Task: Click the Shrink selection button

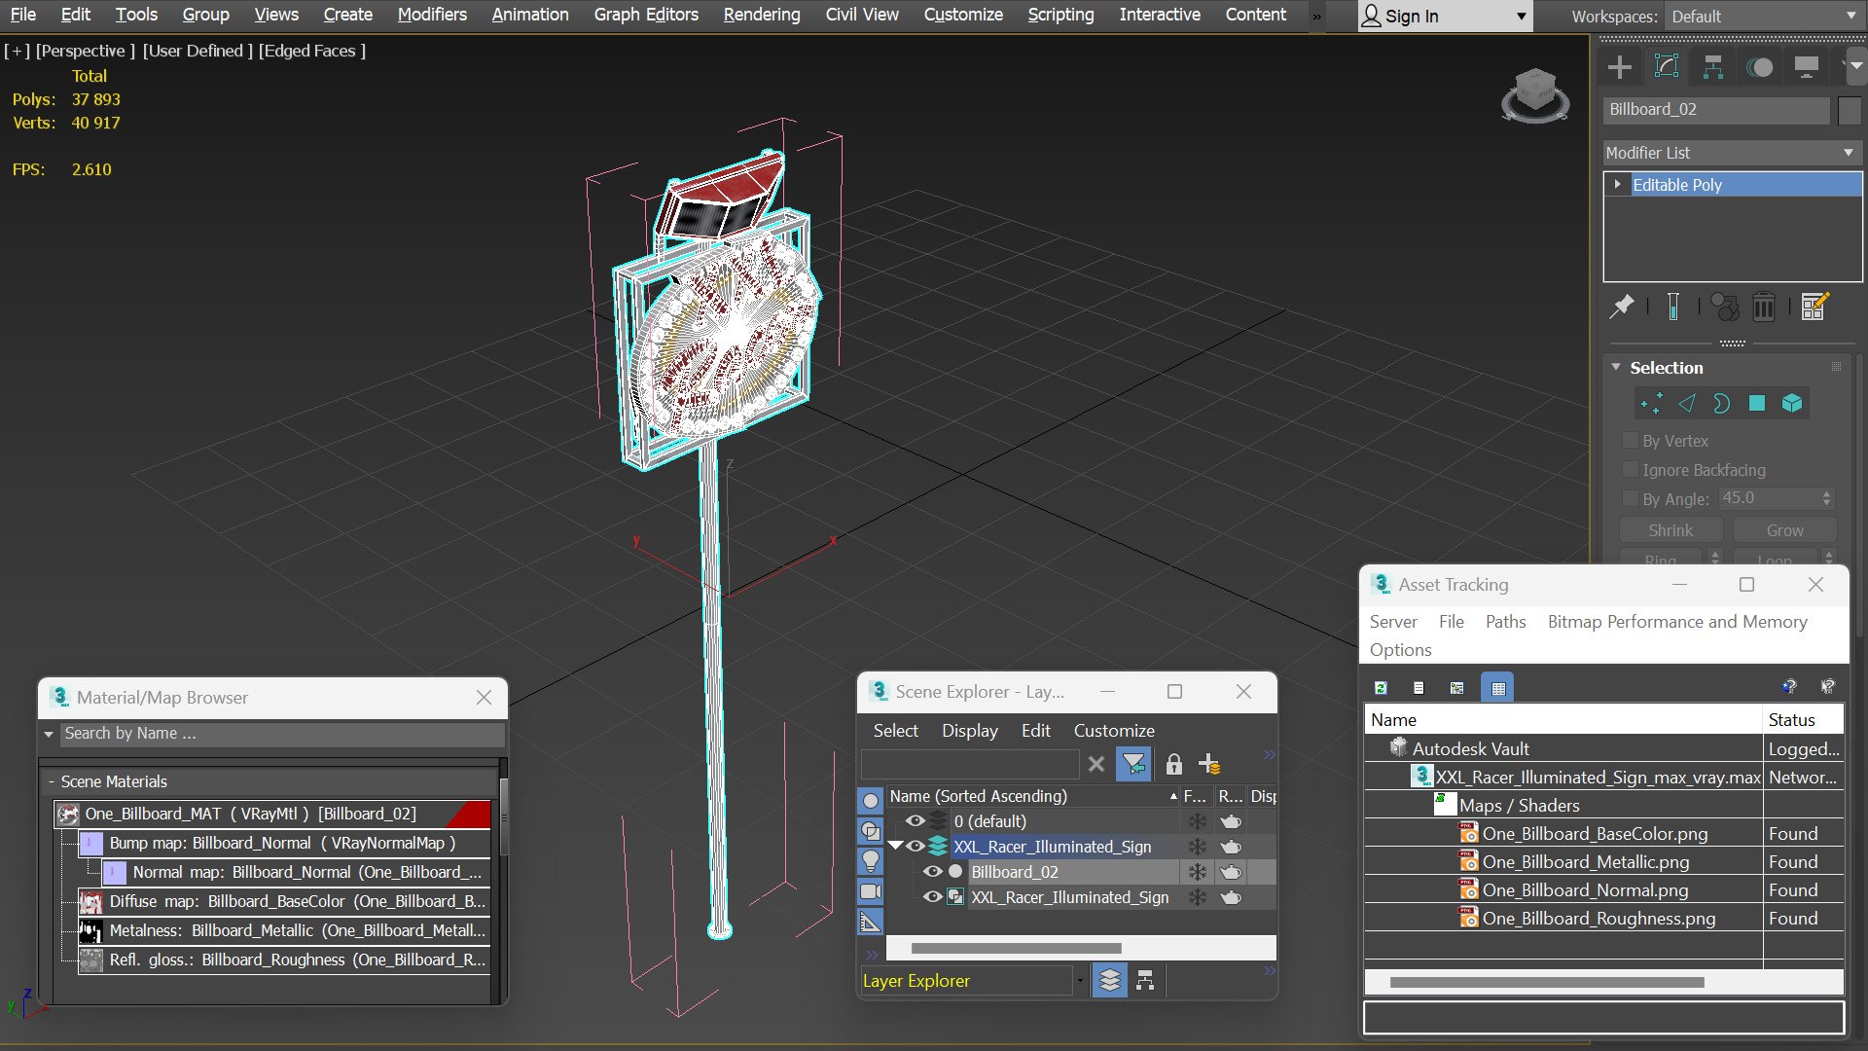Action: (1670, 530)
